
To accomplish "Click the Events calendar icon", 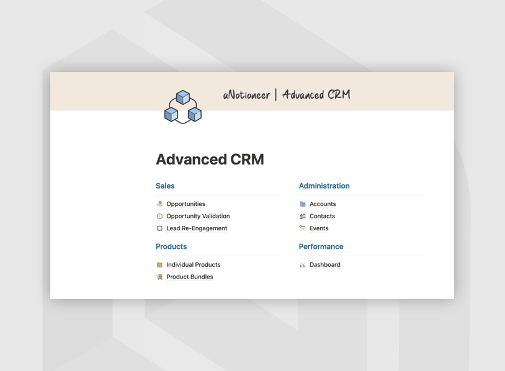I will tap(302, 228).
